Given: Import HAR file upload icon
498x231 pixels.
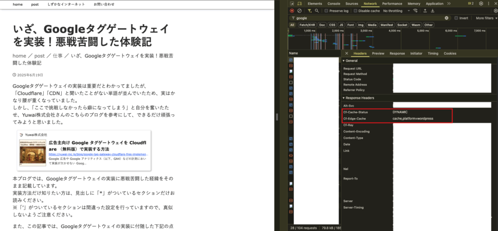Looking at the screenshot, I should click(425, 11).
